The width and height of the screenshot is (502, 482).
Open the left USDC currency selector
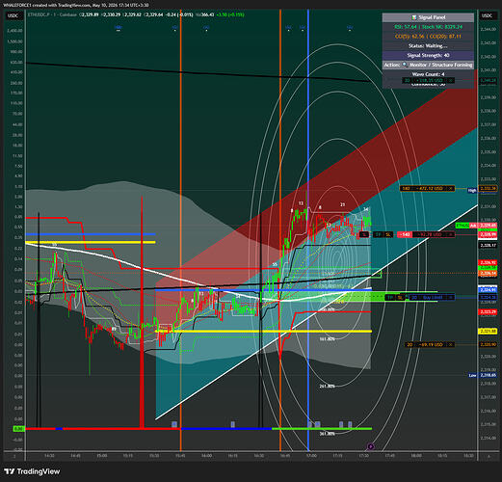pos(13,15)
